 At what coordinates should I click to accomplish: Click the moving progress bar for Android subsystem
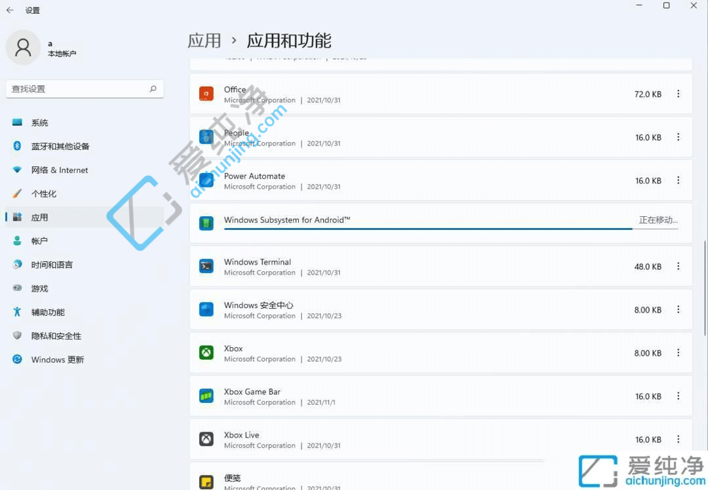450,229
